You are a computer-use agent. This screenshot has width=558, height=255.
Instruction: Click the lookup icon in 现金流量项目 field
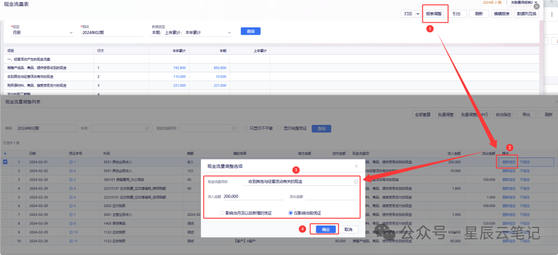[x=355, y=182]
